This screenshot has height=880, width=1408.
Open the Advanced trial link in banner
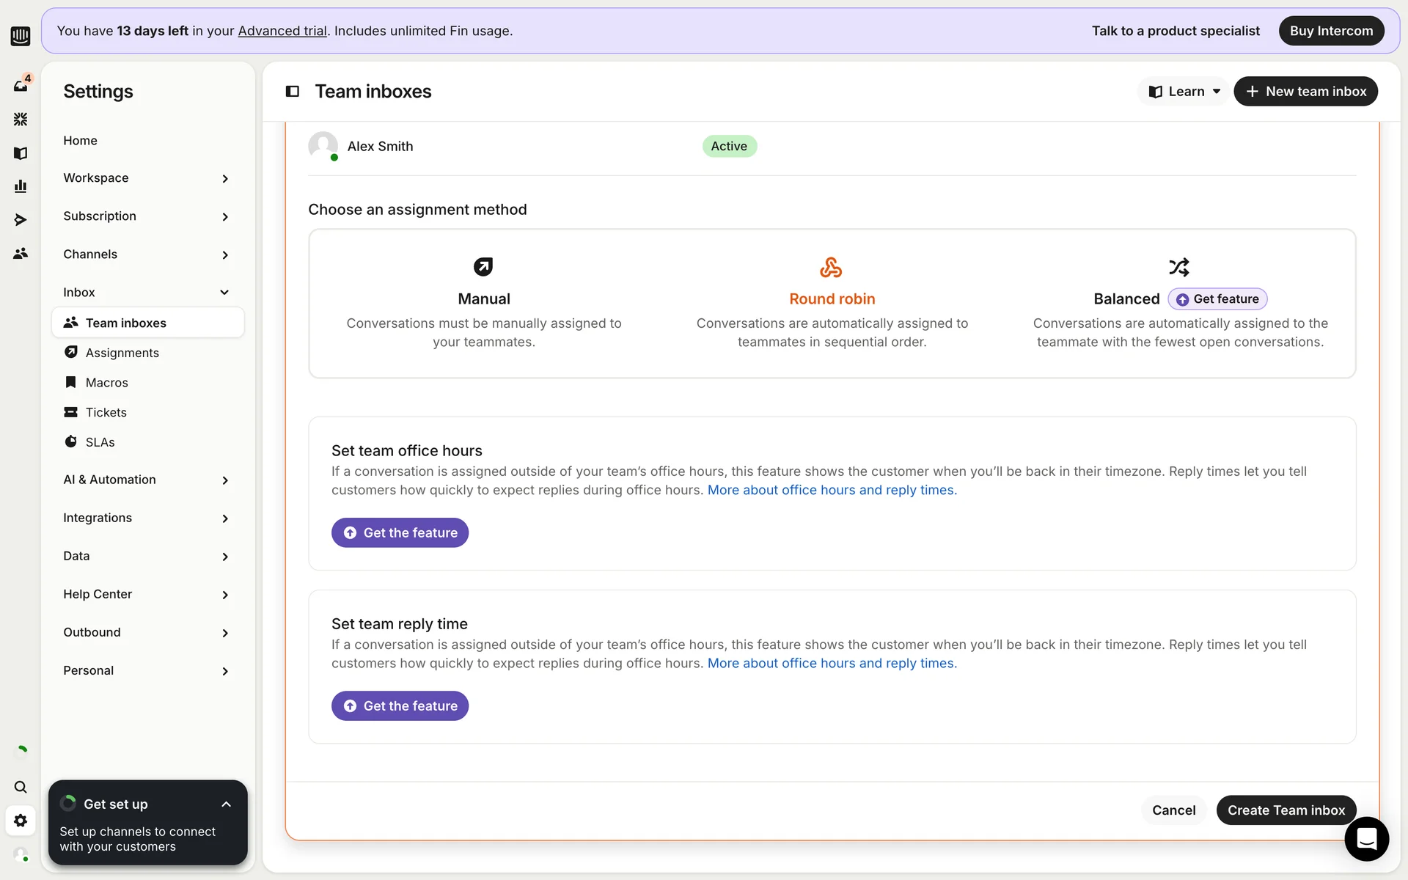pos(282,31)
